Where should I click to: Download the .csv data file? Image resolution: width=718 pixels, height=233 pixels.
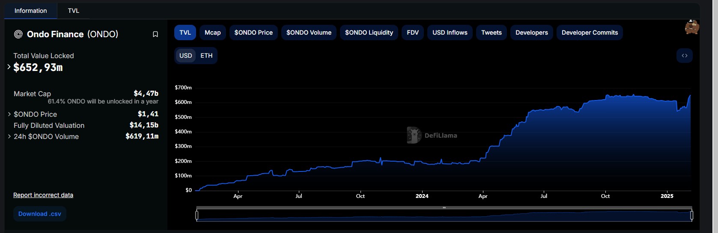coord(40,214)
